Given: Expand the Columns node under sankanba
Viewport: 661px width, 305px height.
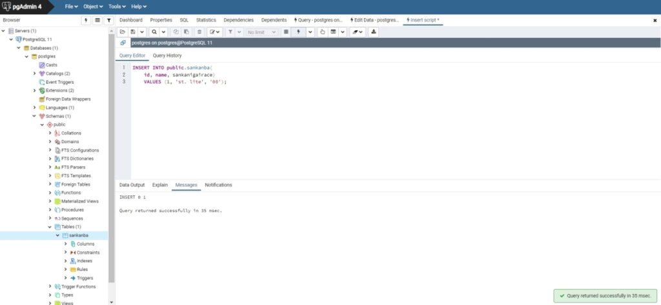Looking at the screenshot, I should (x=65, y=244).
